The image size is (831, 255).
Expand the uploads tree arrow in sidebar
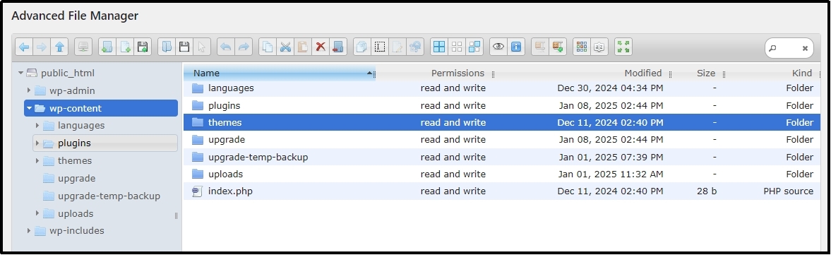(37, 213)
